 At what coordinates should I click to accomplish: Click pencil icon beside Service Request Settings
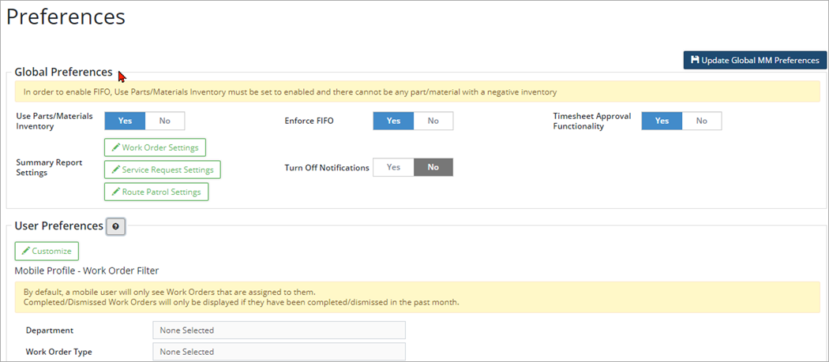[x=115, y=170]
